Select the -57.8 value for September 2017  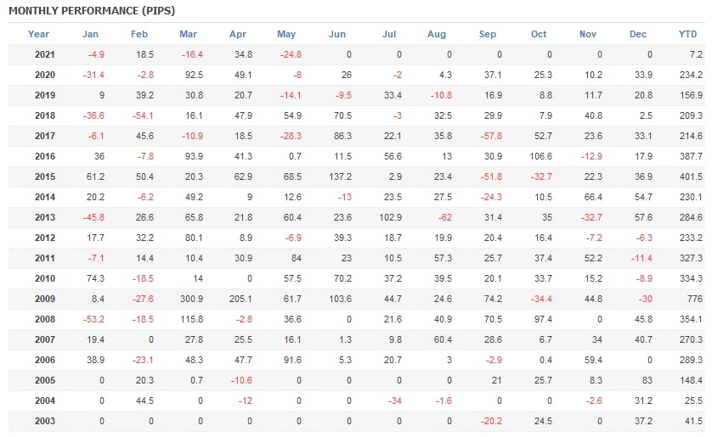click(489, 136)
